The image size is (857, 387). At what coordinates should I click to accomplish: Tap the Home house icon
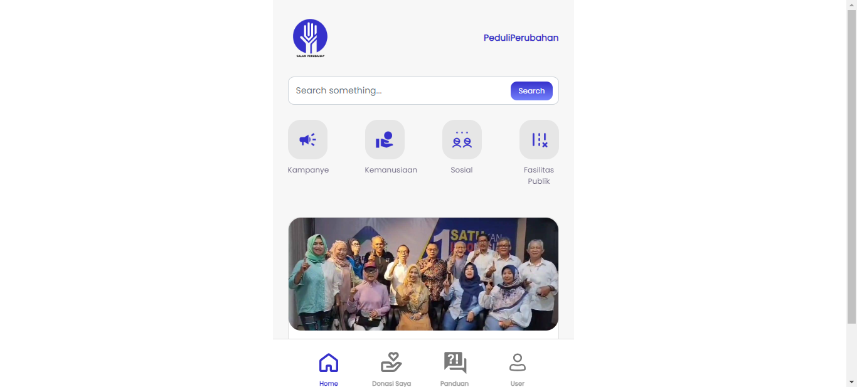[x=329, y=363]
